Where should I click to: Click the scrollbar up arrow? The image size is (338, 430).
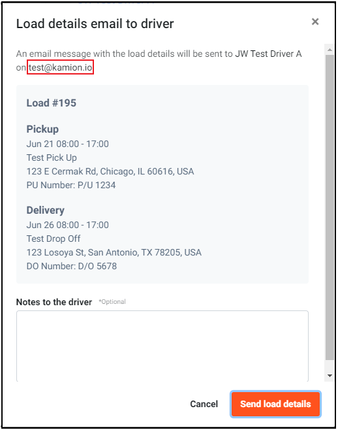click(x=330, y=50)
